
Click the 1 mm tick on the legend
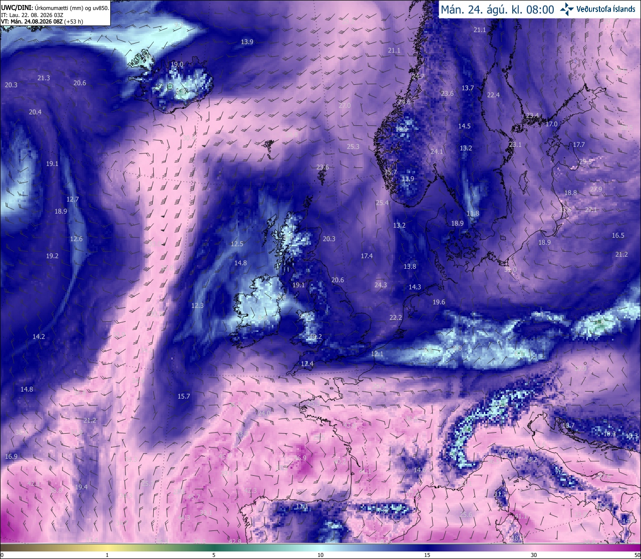107,555
